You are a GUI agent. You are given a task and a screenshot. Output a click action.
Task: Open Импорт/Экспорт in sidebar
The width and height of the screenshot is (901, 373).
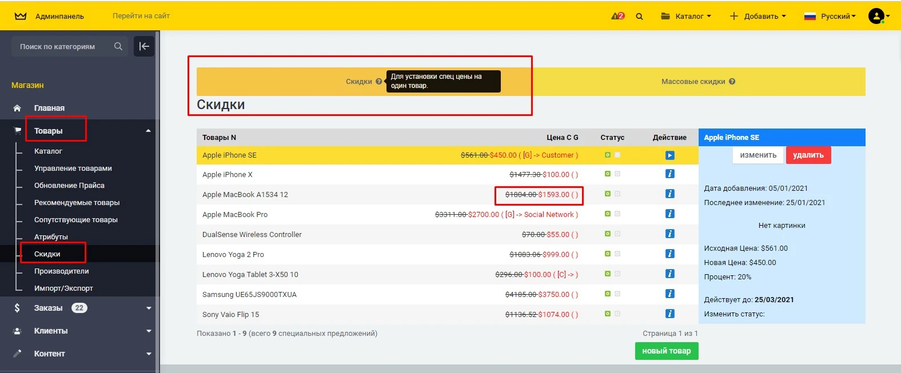[63, 288]
